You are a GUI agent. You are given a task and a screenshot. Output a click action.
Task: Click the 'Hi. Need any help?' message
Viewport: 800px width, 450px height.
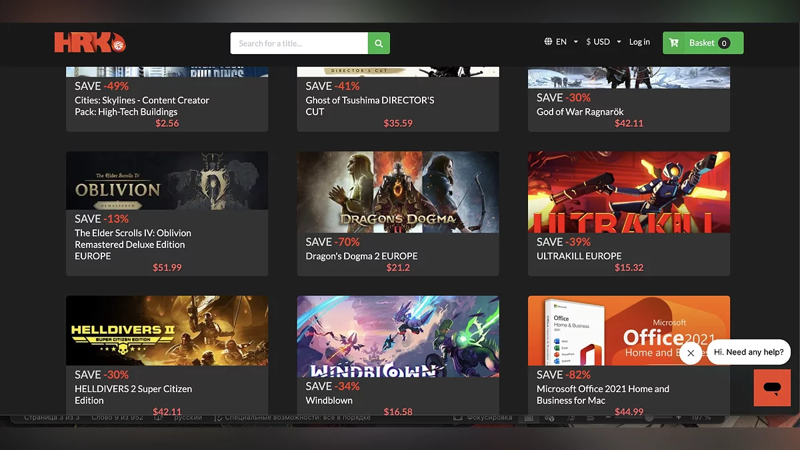749,352
